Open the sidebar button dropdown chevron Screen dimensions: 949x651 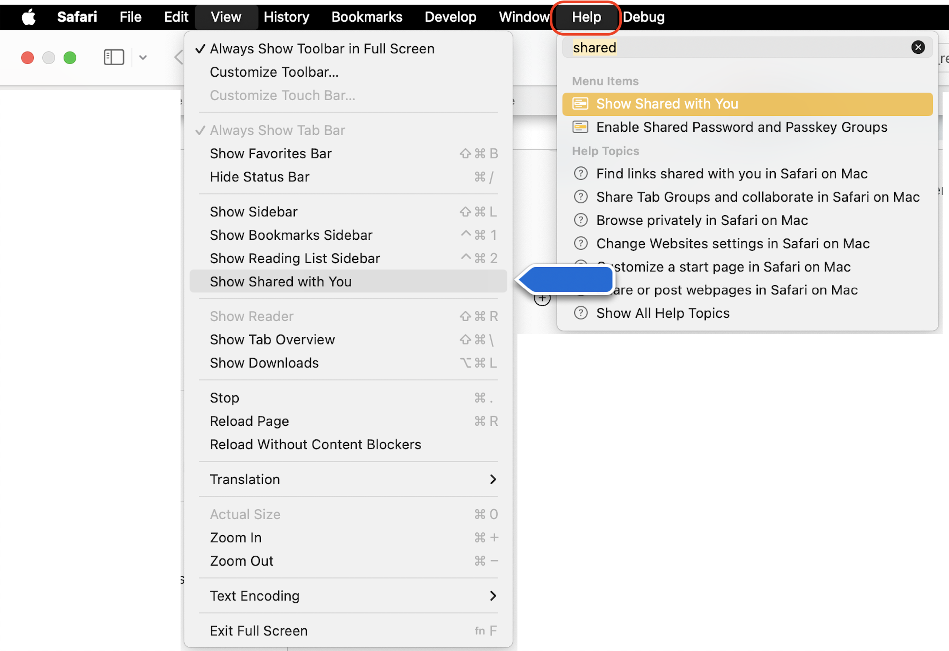(x=143, y=57)
